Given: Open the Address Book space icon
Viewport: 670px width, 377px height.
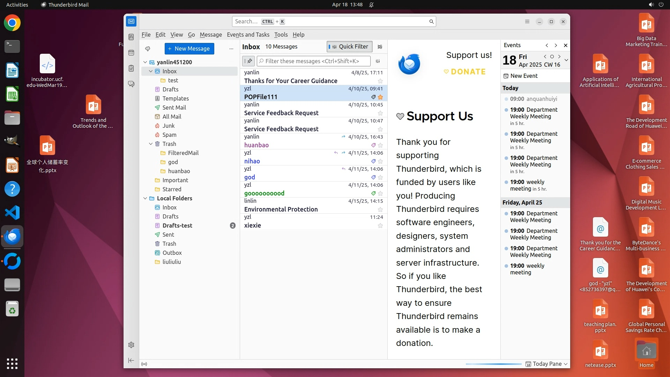Looking at the screenshot, I should 131,37.
